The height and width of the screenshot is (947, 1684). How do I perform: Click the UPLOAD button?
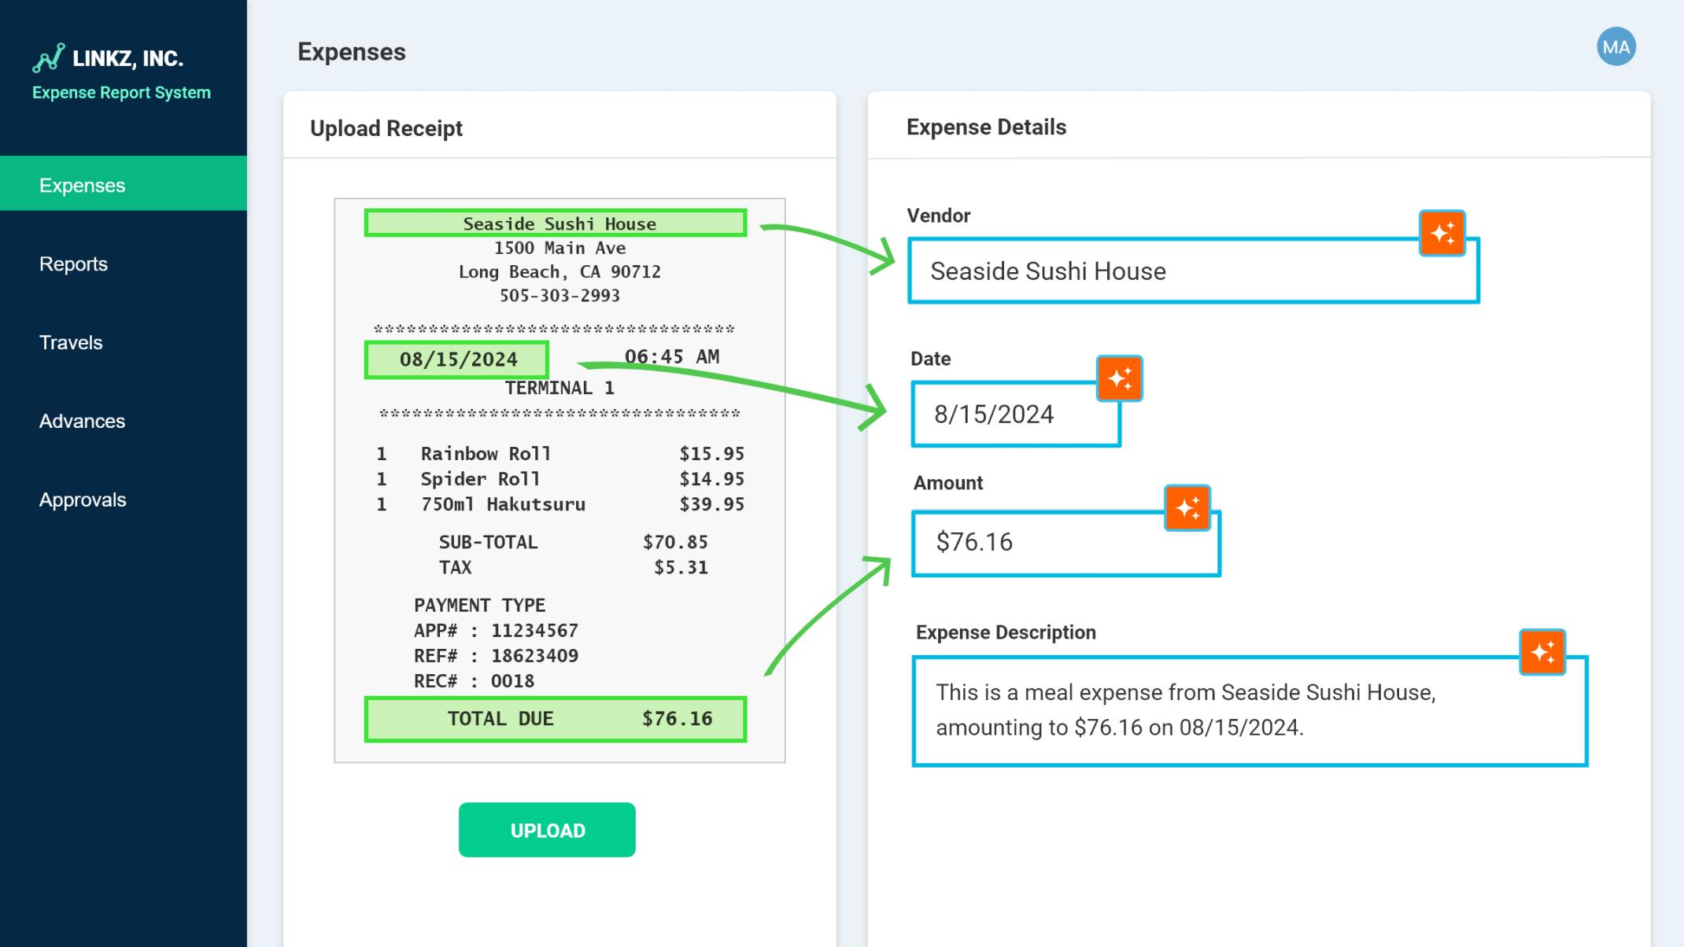pos(546,829)
